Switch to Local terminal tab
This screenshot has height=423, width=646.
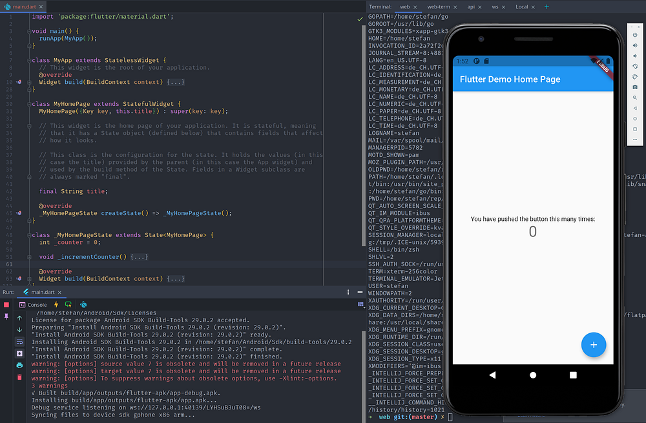(521, 7)
